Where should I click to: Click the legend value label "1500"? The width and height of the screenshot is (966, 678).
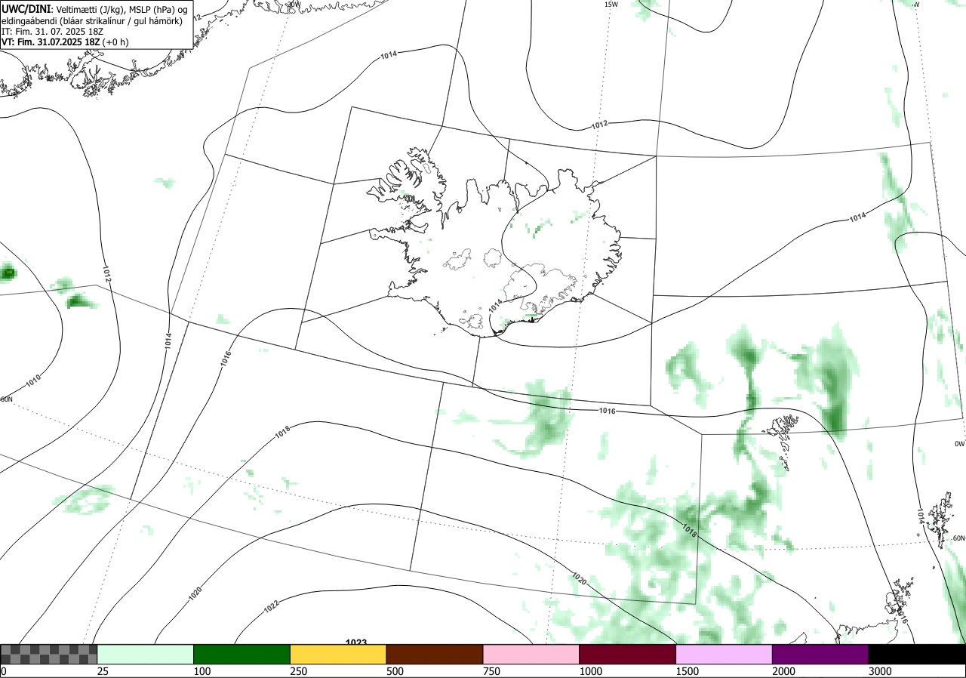(x=688, y=671)
